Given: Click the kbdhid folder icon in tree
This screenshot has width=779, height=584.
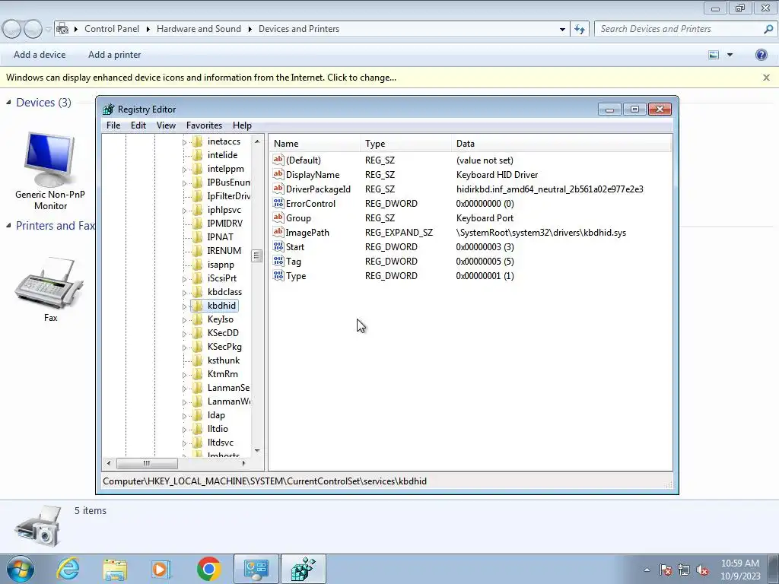Looking at the screenshot, I should (197, 306).
